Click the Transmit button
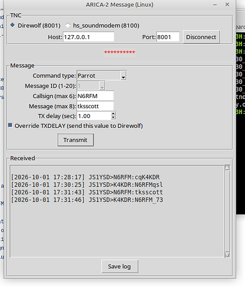Viewport: 245px width, 288px height. pyautogui.click(x=75, y=140)
